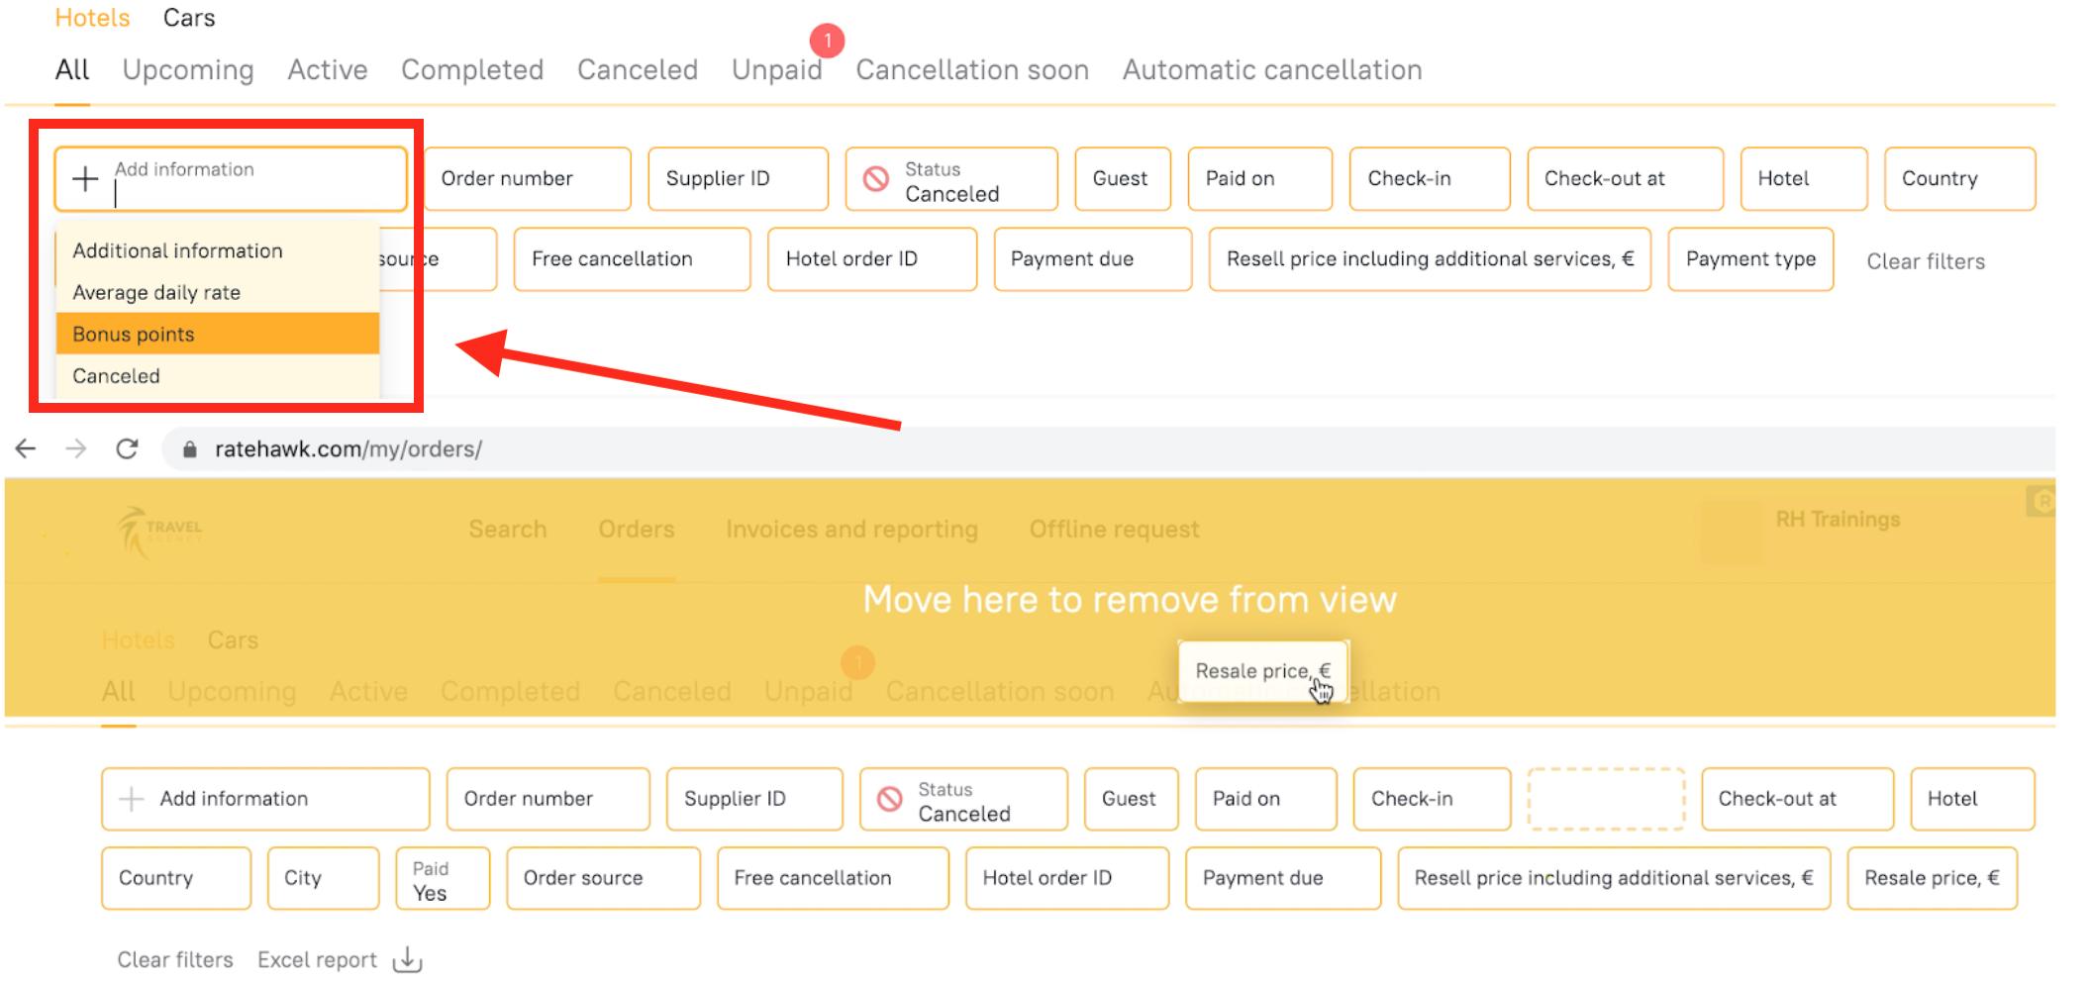Viewport: 2091px width, 984px height.
Task: Click the plus icon in the lower Add information box
Action: pyautogui.click(x=132, y=799)
